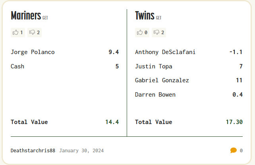Open Jorge Polanco player entry
Viewport: 255px width, 165px height.
[x=33, y=52]
